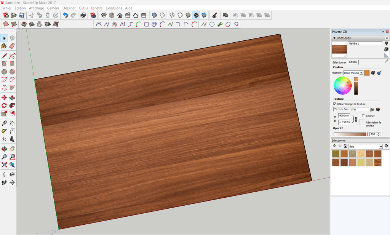Viewport: 390px width, 235px height.
Task: Click the Save floppy disk icon
Action: pyautogui.click(x=22, y=15)
